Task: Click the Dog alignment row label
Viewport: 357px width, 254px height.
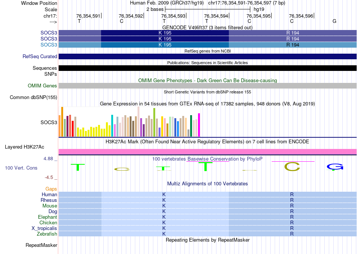Action: pos(53,212)
